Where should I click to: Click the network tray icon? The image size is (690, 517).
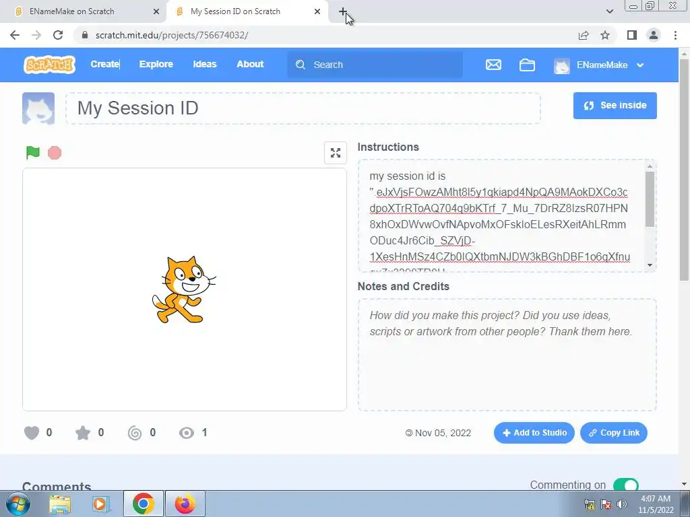(x=590, y=504)
